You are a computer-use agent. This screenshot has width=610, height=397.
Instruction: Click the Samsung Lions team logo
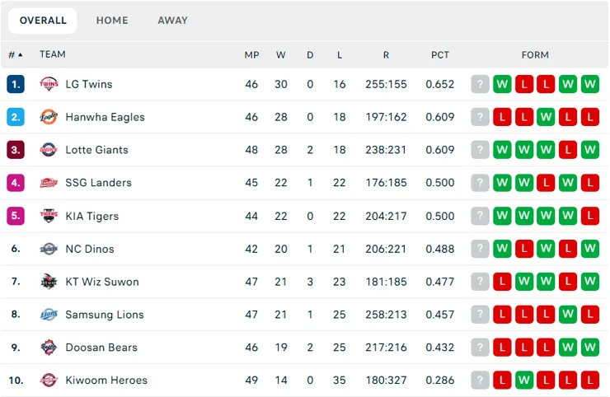click(x=49, y=315)
